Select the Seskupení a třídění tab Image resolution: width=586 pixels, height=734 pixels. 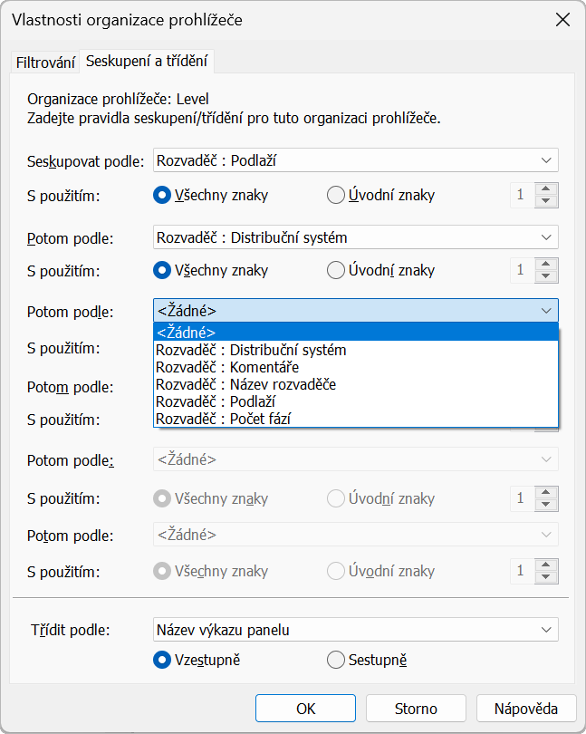147,62
